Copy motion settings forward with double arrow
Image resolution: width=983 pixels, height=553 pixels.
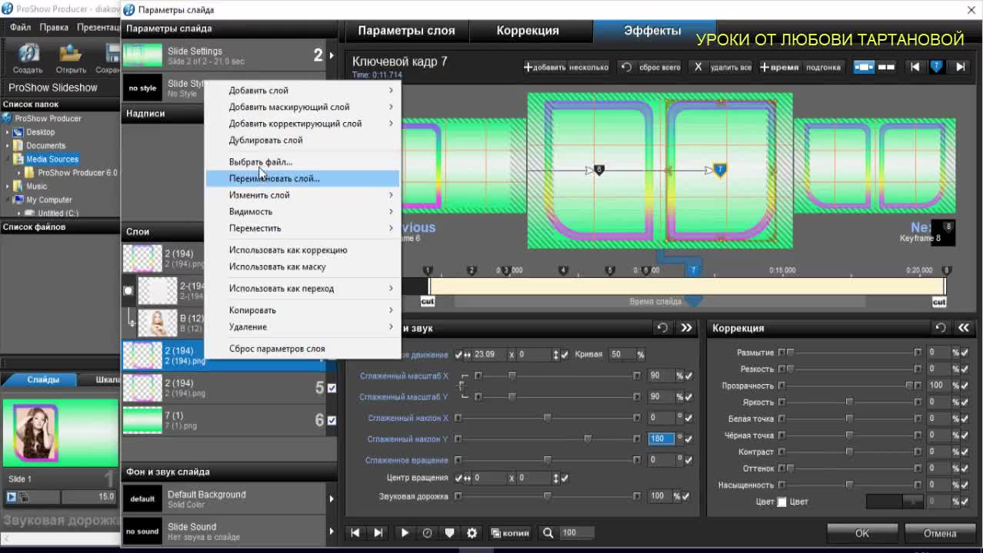(686, 328)
